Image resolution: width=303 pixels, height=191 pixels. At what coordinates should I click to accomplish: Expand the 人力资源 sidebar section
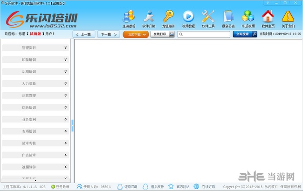coord(35,83)
